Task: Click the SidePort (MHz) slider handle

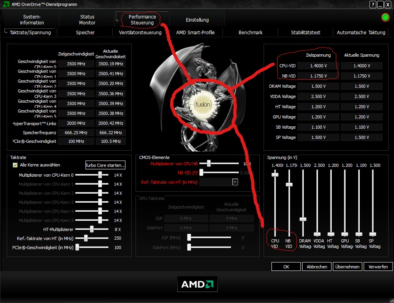Action: [x=189, y=247]
